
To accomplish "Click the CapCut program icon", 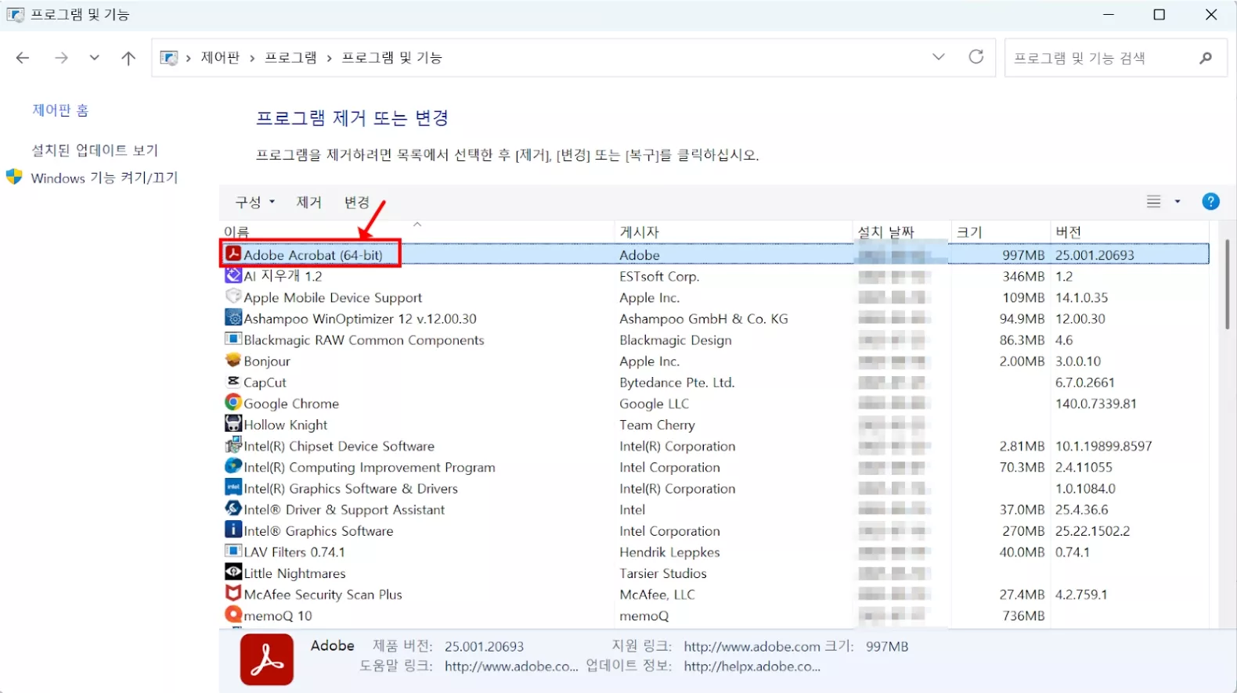I will [x=233, y=381].
